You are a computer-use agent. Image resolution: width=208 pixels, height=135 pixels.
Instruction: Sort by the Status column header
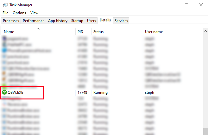[x=98, y=32]
